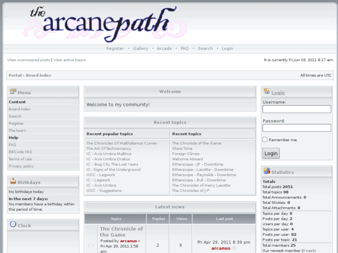Open View active topics link

point(69,60)
